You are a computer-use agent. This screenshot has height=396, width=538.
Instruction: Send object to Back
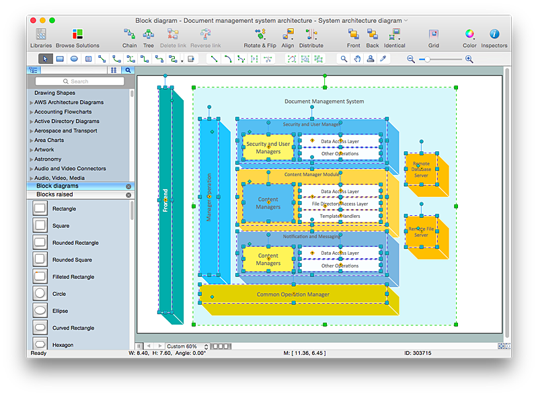click(373, 38)
